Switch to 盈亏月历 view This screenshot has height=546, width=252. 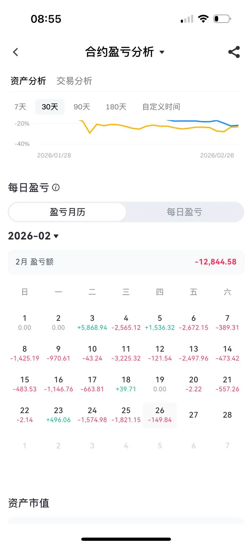point(67,212)
